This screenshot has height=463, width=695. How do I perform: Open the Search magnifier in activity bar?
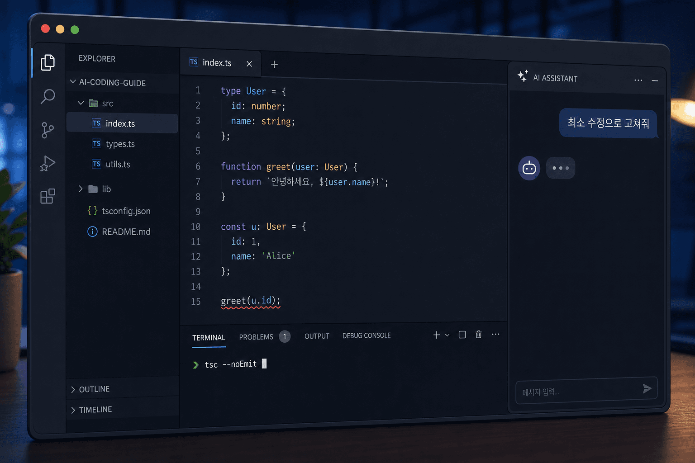tap(48, 96)
